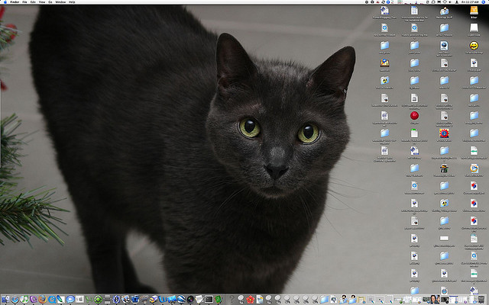Select the yellow smiley face desktop icon
This screenshot has width=489, height=305.
(474, 46)
